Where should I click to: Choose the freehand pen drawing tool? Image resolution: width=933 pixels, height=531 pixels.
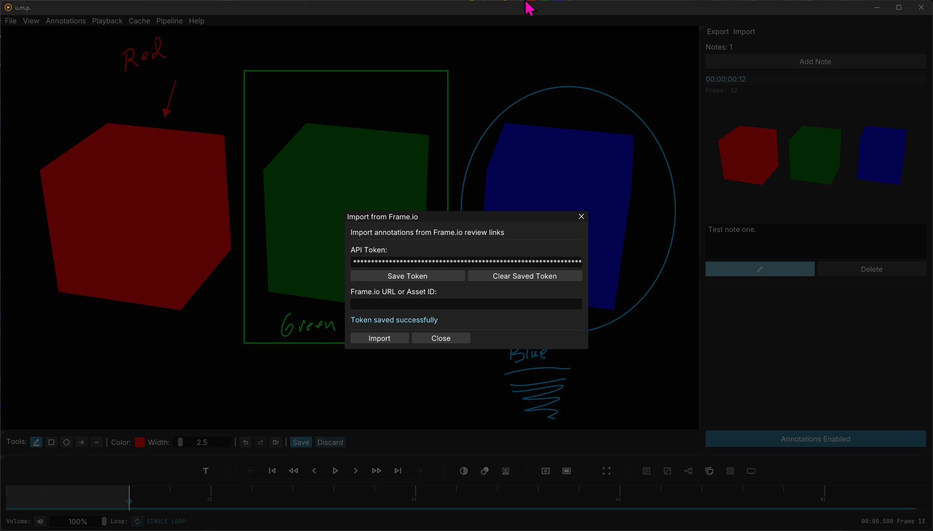[36, 442]
